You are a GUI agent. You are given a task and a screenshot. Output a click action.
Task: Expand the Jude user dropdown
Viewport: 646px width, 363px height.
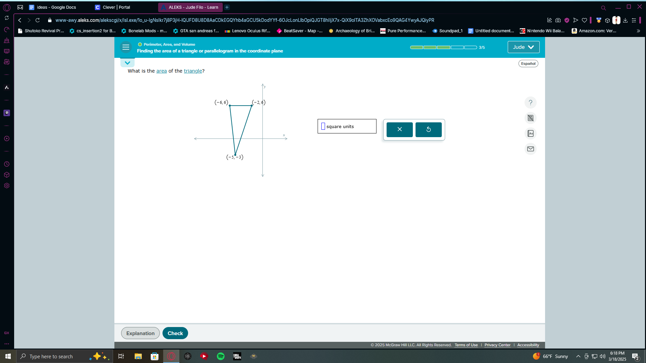(x=523, y=47)
